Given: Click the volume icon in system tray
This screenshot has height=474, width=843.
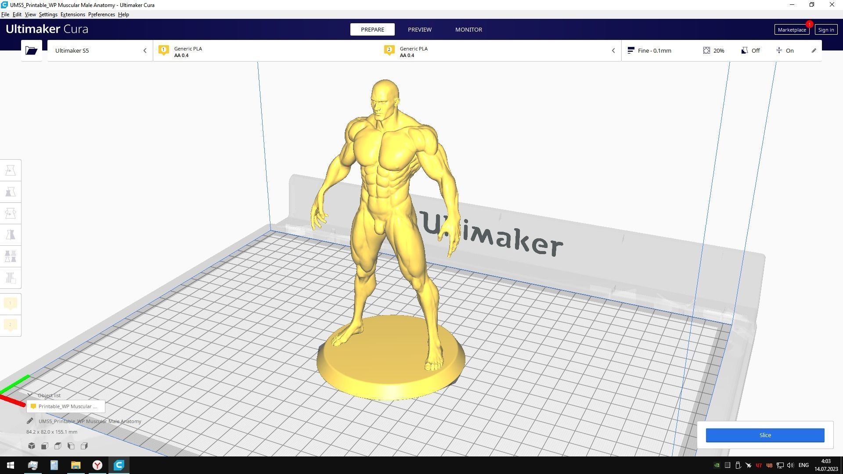Looking at the screenshot, I should coord(790,465).
